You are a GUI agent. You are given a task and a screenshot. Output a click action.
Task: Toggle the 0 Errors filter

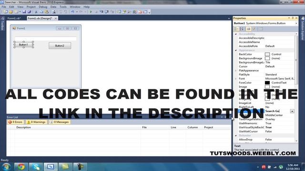coord(15,122)
